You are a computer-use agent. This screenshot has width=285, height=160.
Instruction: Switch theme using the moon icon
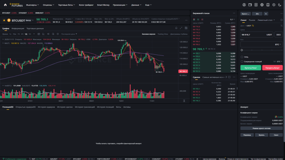coord(280,5)
